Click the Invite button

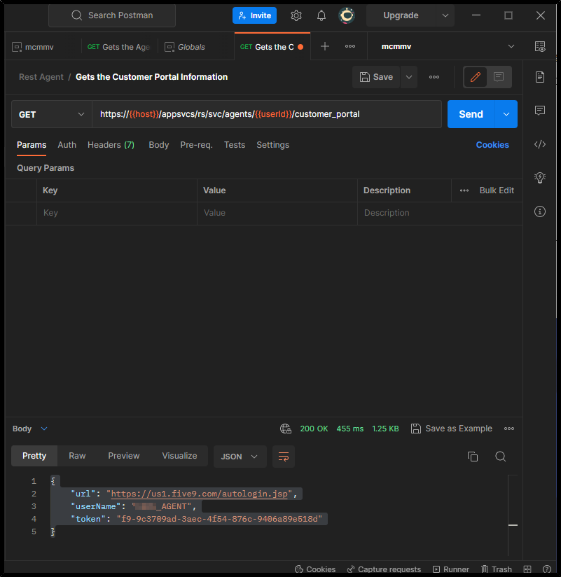click(254, 15)
